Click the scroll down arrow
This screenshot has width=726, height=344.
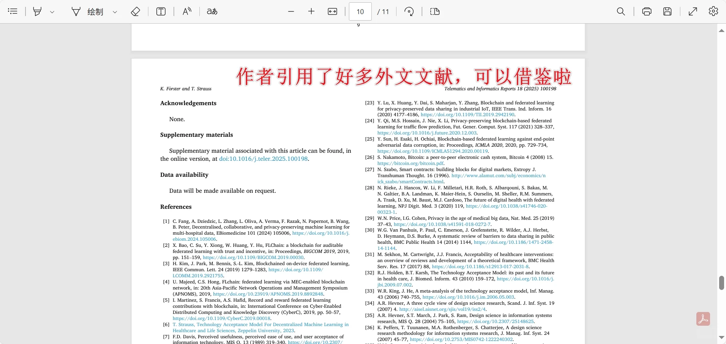[x=721, y=338]
